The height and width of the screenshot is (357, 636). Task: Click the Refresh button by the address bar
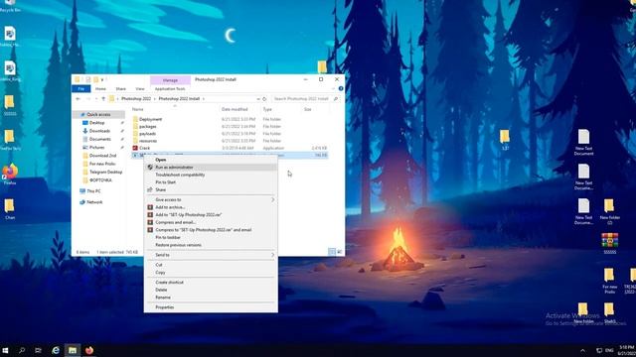[264, 99]
